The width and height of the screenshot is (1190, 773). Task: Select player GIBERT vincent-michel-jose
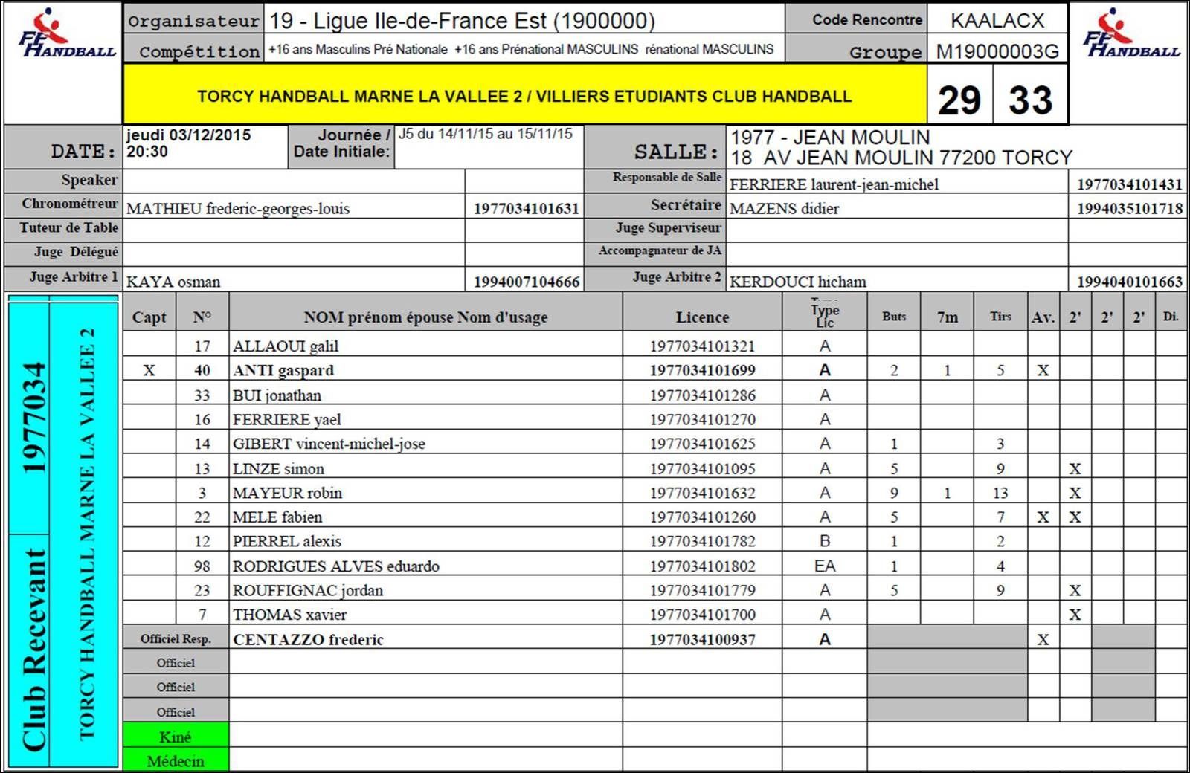point(329,444)
